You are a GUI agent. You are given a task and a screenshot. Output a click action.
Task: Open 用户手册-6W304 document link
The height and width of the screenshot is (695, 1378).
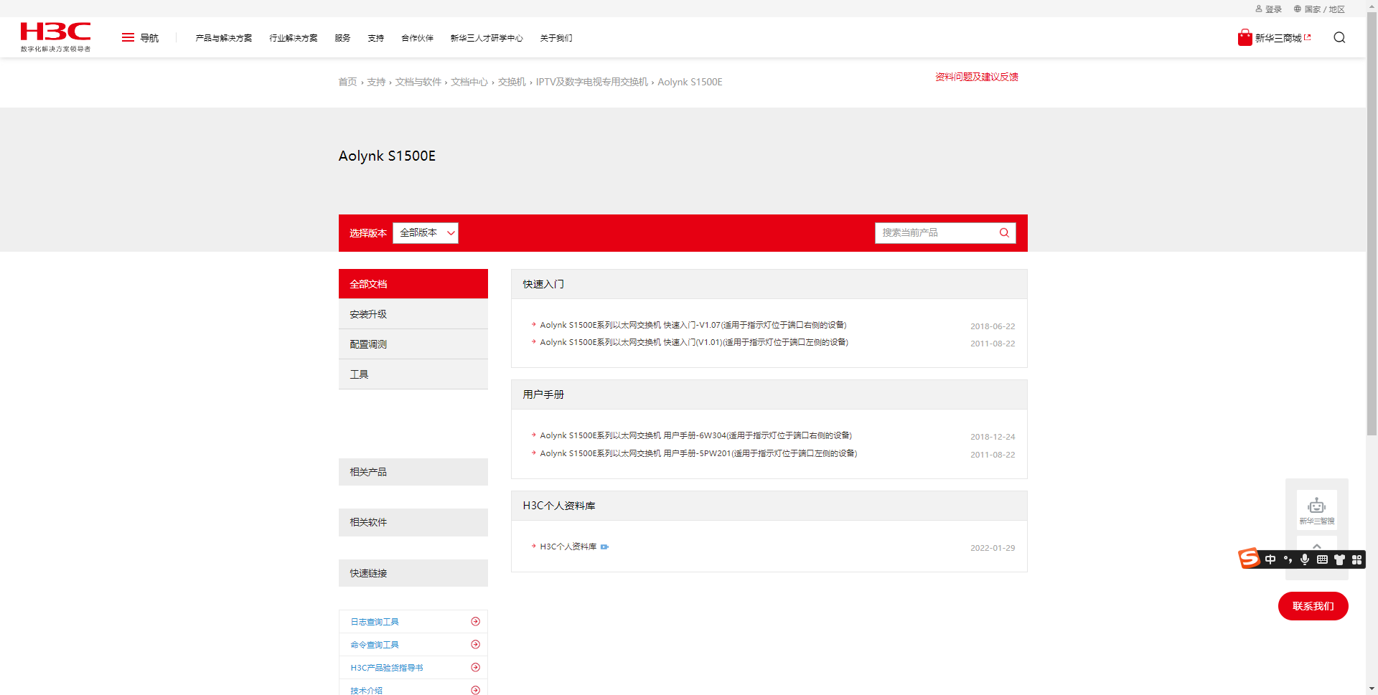(696, 435)
